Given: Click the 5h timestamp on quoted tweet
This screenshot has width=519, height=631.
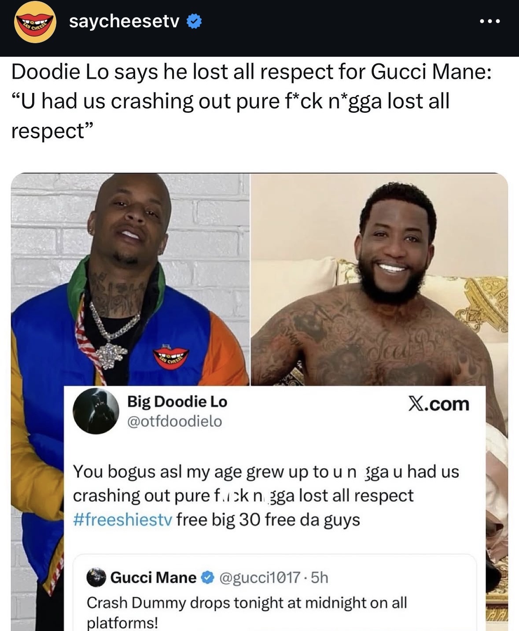Looking at the screenshot, I should tap(320, 577).
